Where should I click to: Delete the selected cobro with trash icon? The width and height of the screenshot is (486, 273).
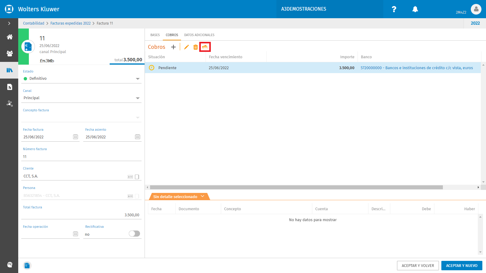[x=196, y=47]
